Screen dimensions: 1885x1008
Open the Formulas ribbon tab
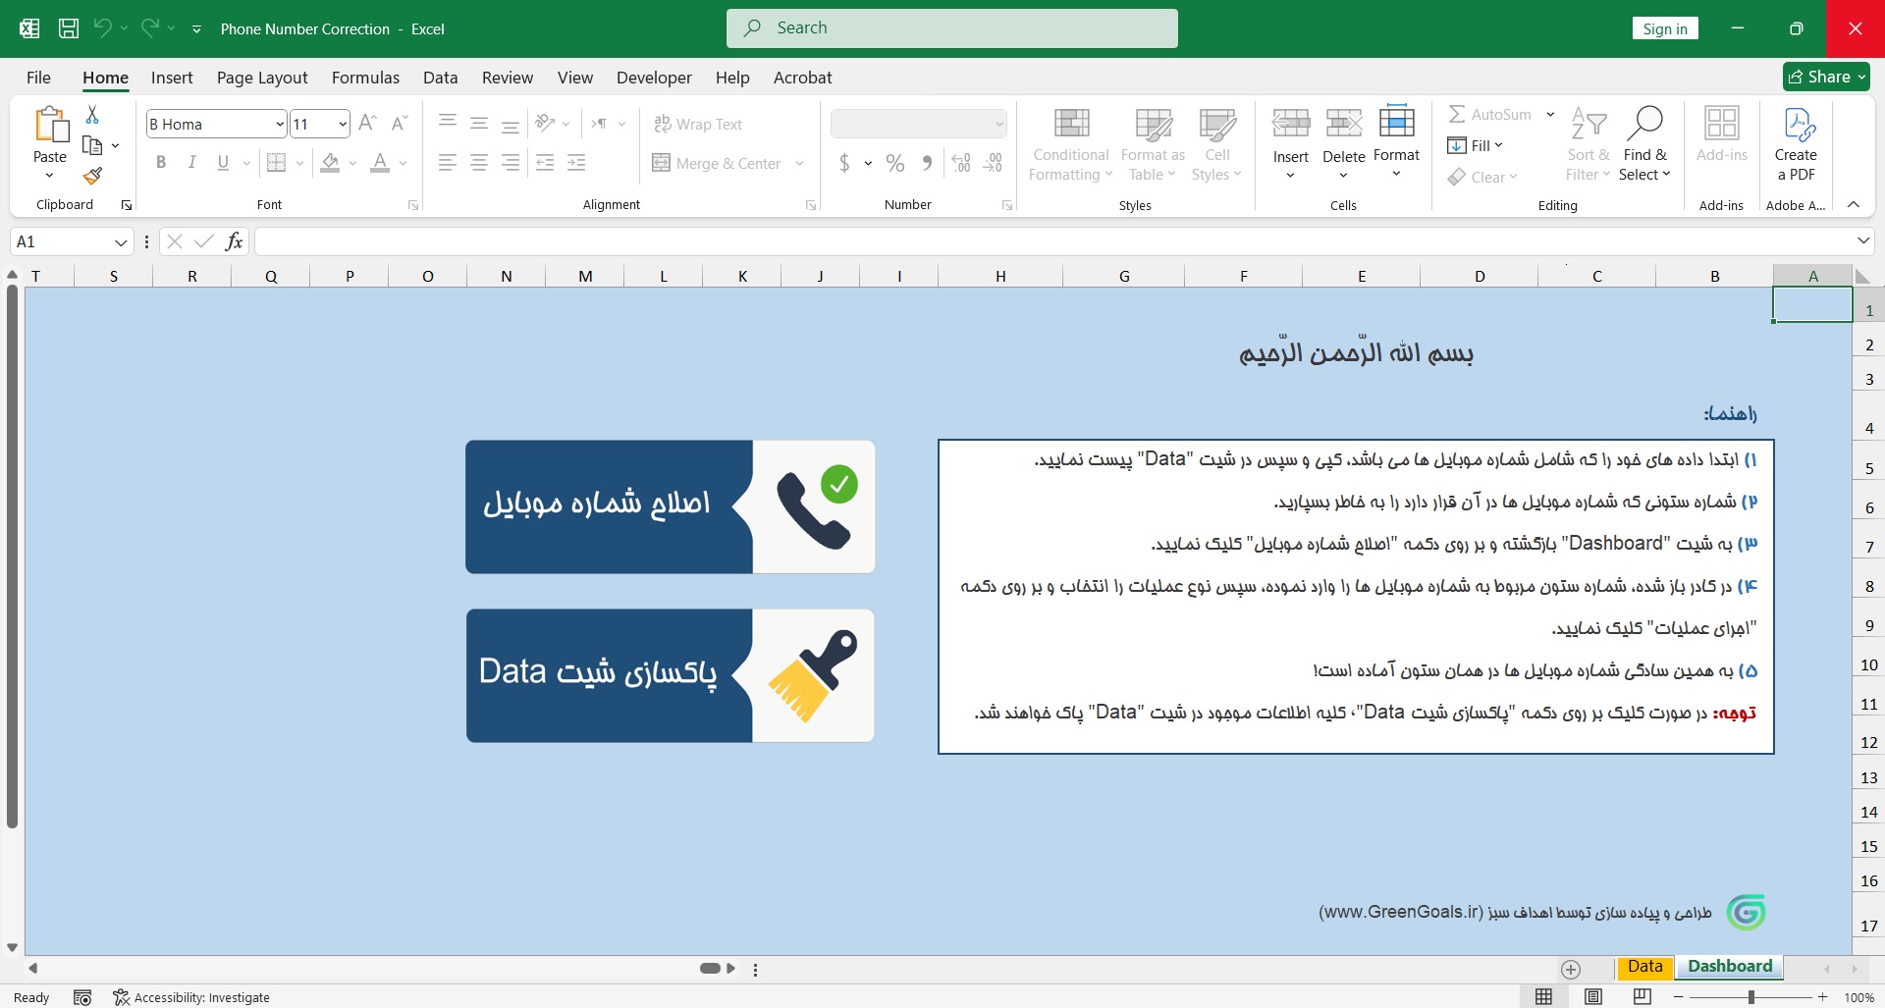point(365,78)
